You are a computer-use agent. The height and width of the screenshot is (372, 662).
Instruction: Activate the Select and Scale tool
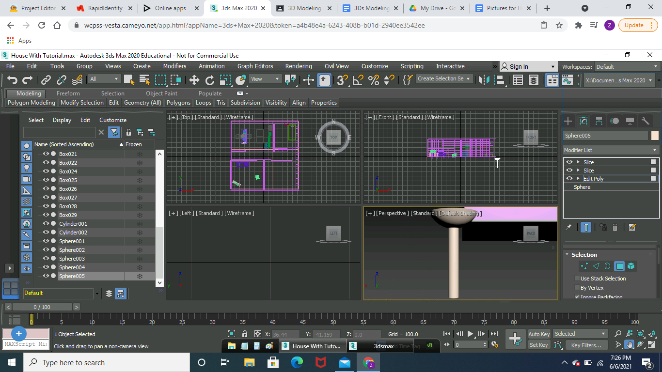coord(225,80)
